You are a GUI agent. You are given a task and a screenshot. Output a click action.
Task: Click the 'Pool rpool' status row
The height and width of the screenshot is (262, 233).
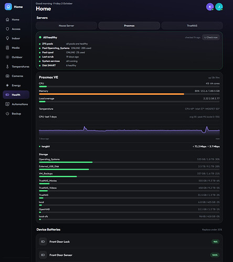pyautogui.click(x=129, y=52)
